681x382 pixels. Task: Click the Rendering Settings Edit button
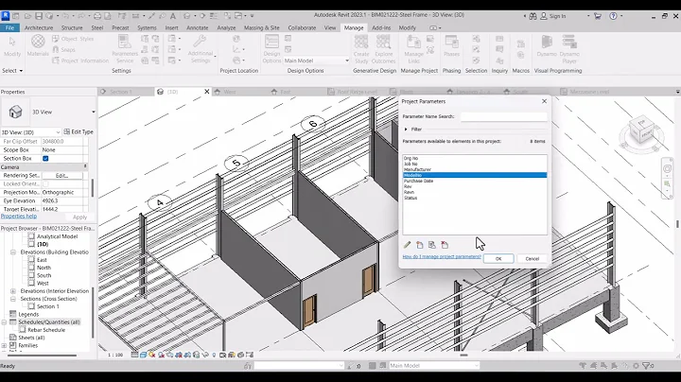(x=61, y=175)
